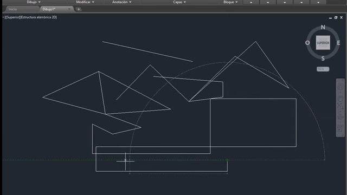Click the SUPERIOR face of the ViewCube
Viewport: 347px width, 195px height.
click(x=323, y=43)
